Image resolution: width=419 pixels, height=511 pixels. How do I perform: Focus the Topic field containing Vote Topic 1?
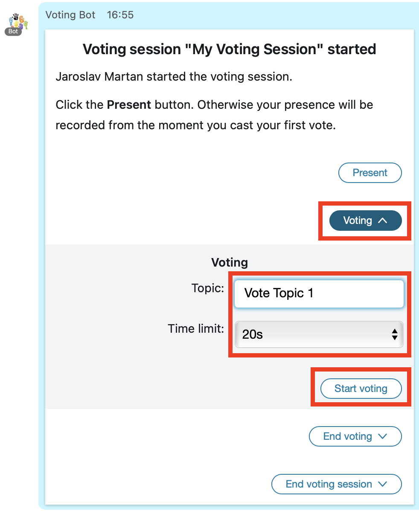point(318,293)
